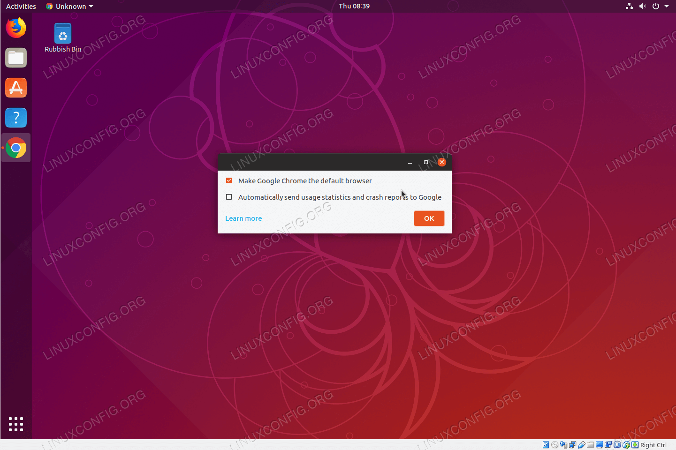Minimize the Chrome first-run dialog

pyautogui.click(x=410, y=162)
